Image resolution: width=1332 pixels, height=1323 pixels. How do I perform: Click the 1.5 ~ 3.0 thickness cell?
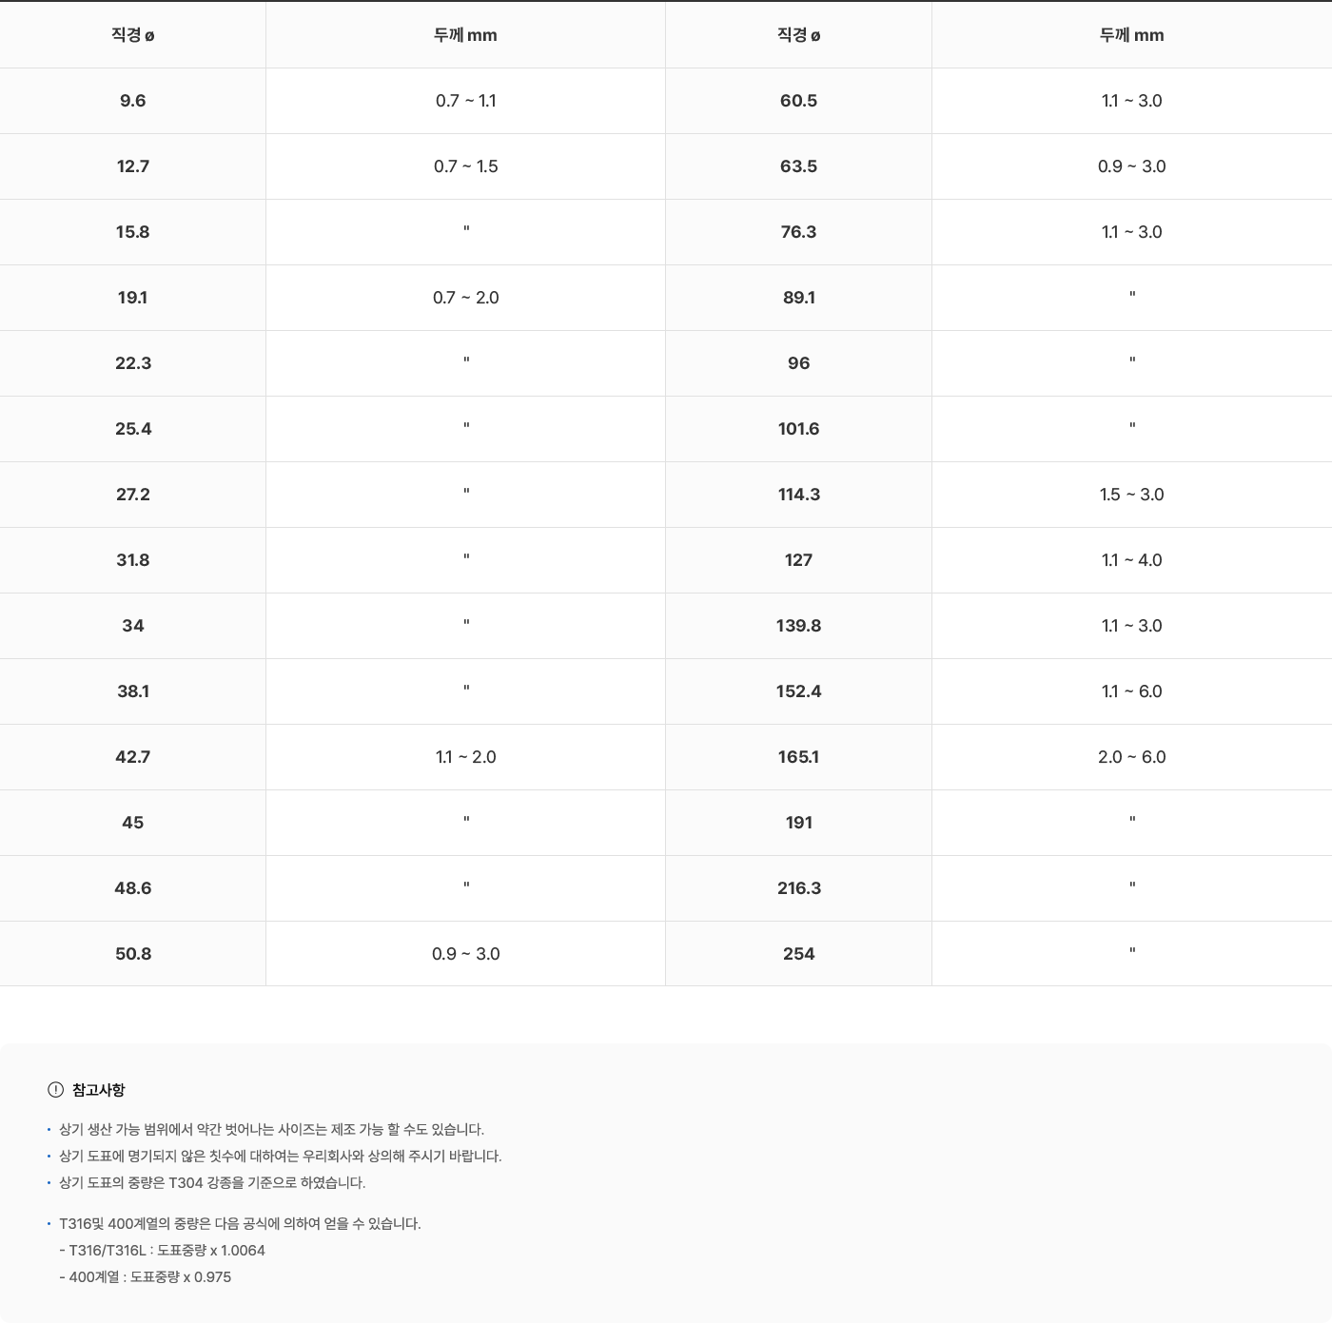coord(1132,495)
